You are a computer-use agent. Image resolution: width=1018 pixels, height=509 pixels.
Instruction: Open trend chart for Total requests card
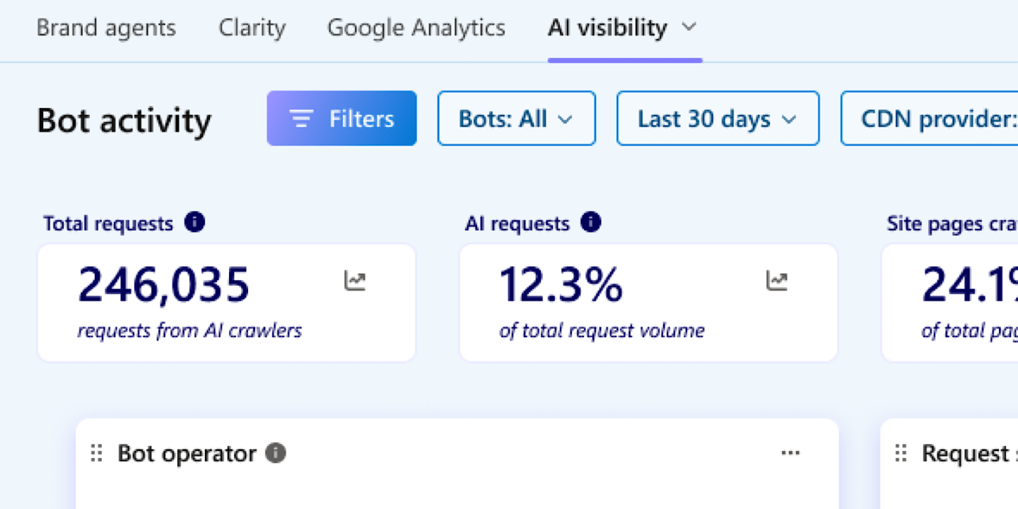(355, 281)
